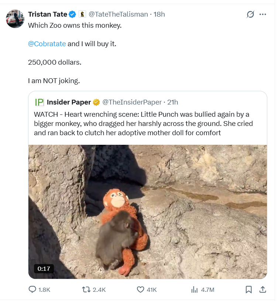Viewport: 278px width, 301px height.
Task: Bookmark this post
Action: click(249, 290)
